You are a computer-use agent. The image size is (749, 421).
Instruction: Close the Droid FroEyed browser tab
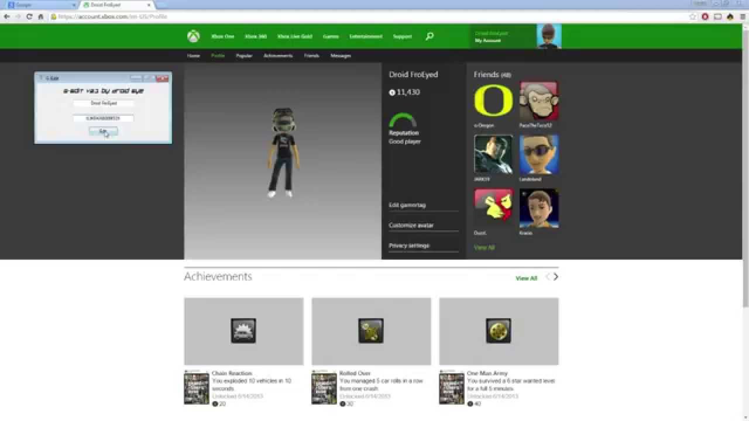149,5
